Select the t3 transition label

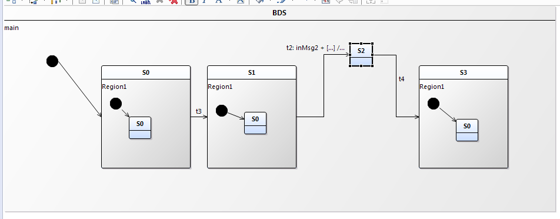[199, 111]
